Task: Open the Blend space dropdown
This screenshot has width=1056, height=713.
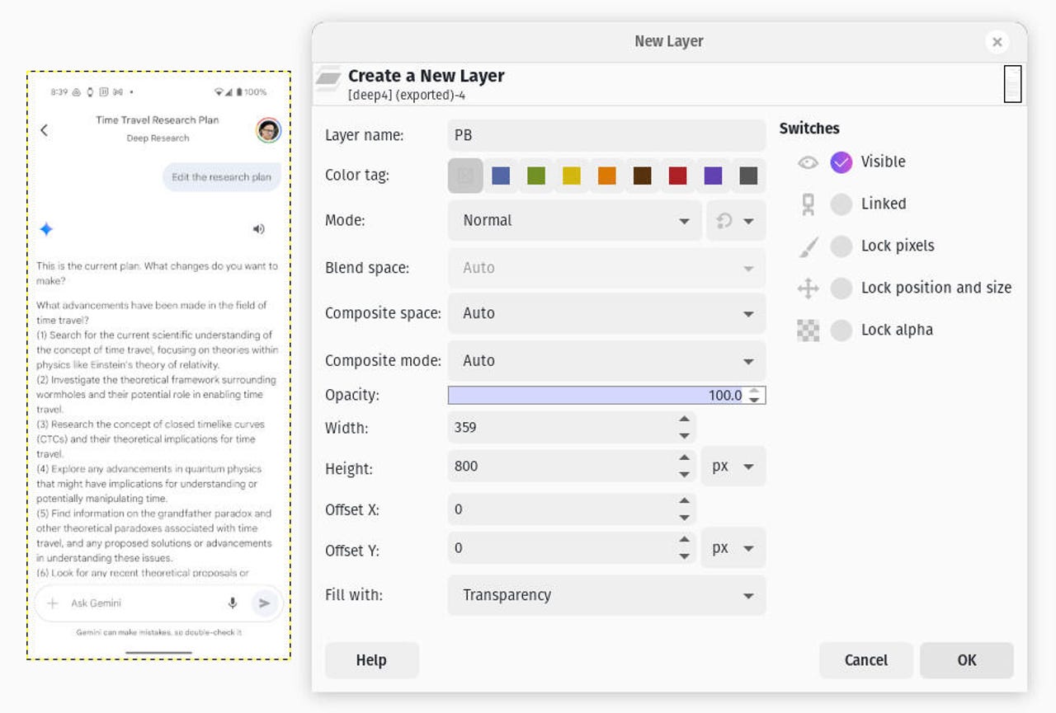Action: pyautogui.click(x=606, y=269)
